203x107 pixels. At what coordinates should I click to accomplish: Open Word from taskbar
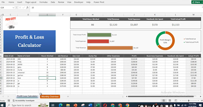pos(90,105)
